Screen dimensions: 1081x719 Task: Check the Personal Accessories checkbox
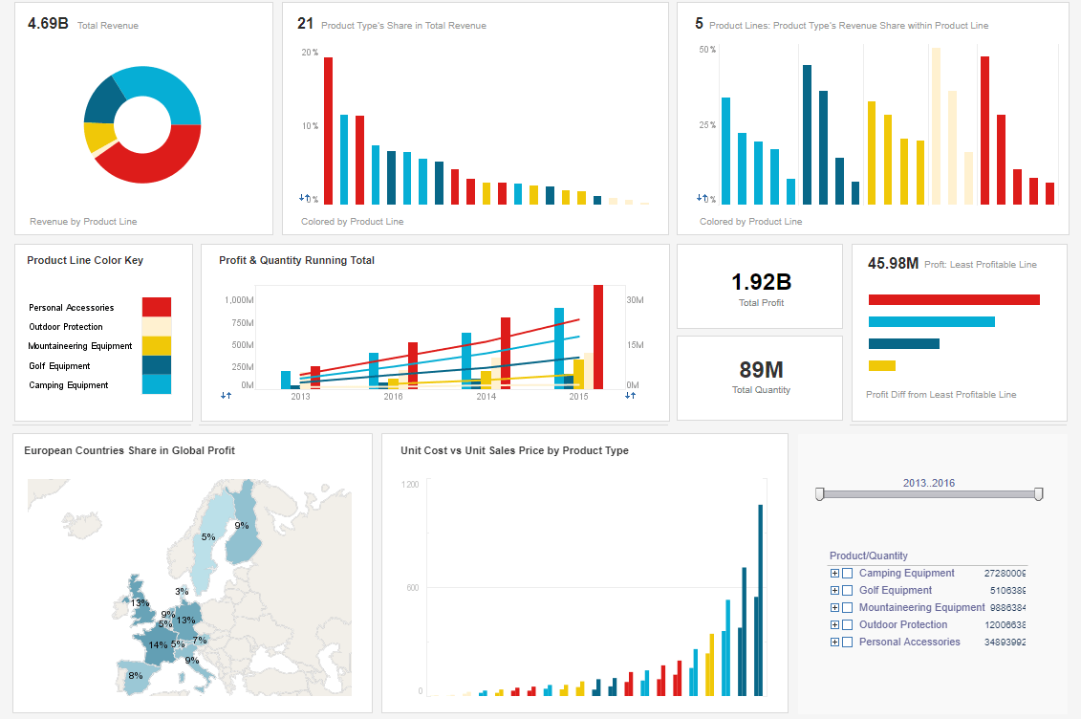click(848, 642)
